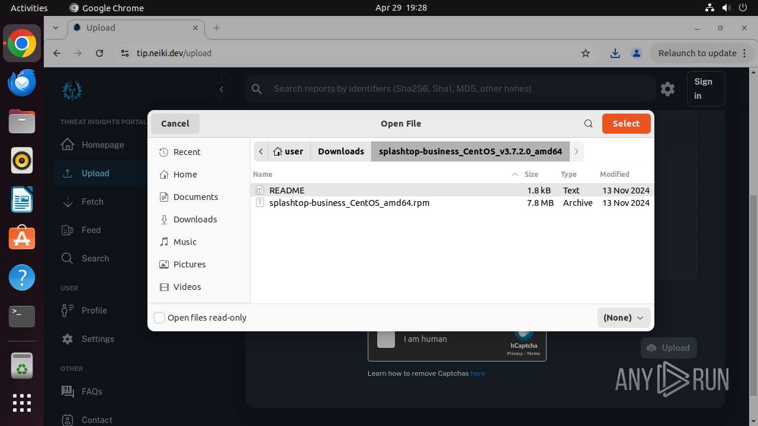Screen dimensions: 758x426
Task: Select Recent in the dialog sidebar
Action: [199, 152]
